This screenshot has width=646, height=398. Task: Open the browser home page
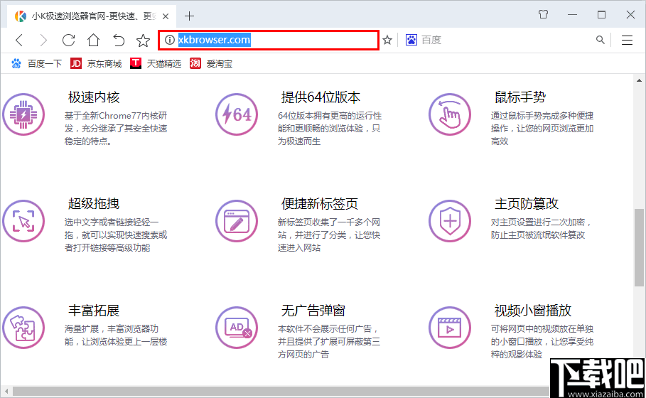coord(94,40)
